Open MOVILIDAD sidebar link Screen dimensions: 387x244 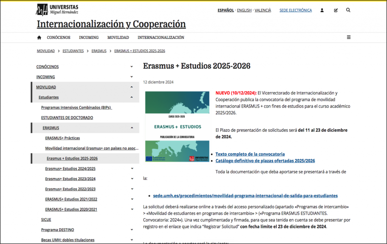[x=46, y=87]
